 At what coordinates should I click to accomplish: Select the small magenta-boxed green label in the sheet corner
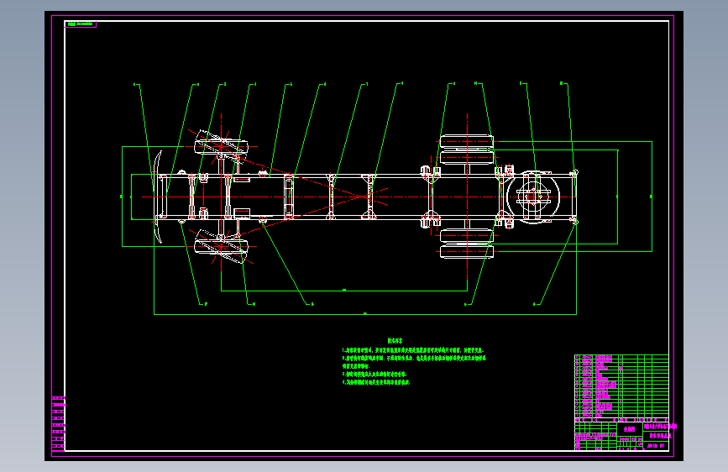81,24
